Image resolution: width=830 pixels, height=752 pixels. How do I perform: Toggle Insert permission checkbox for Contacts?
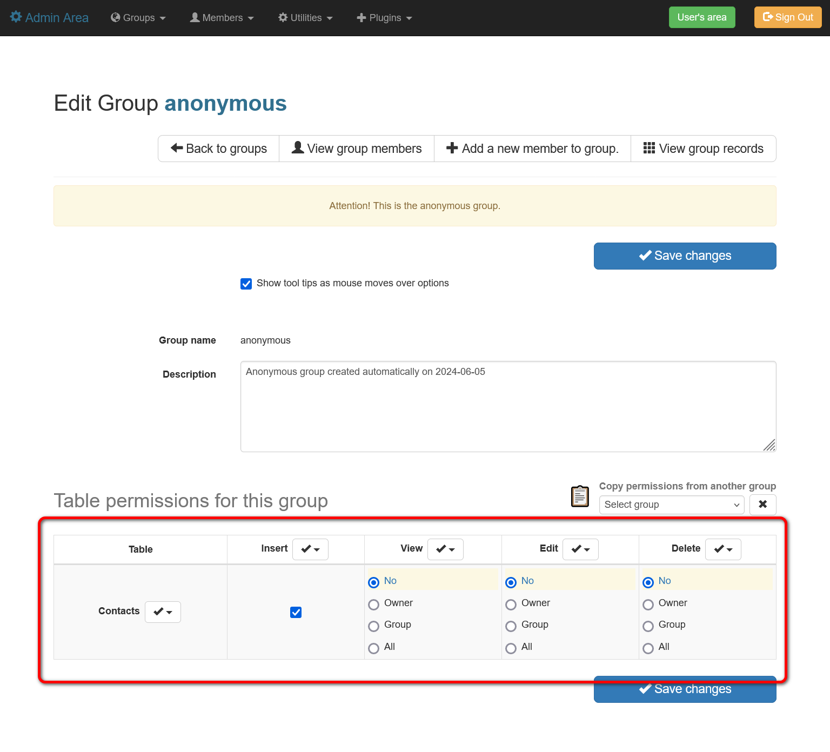click(296, 612)
